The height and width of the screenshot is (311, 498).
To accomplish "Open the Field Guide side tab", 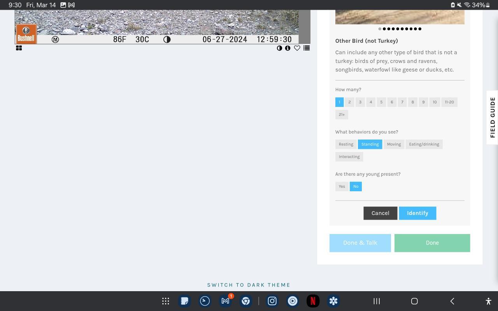I will pyautogui.click(x=492, y=117).
